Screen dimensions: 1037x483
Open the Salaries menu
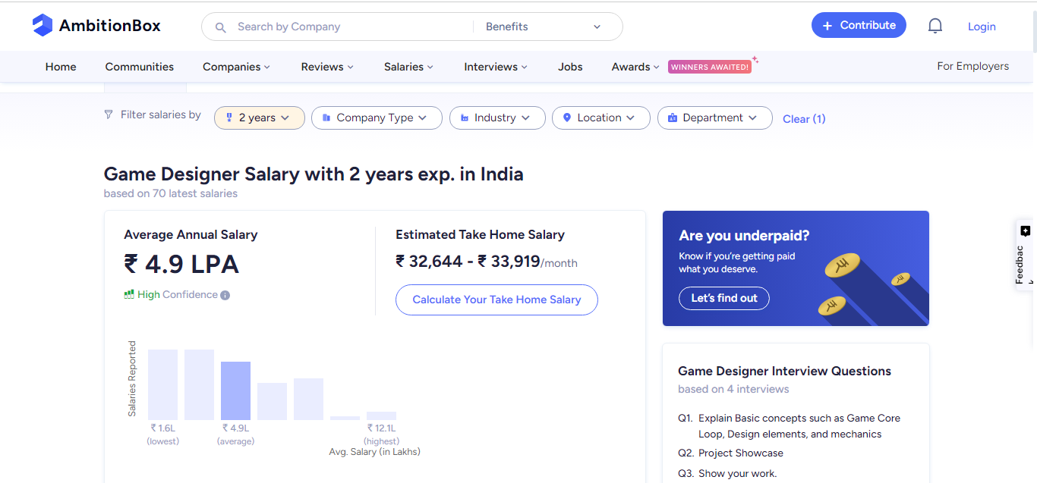pos(408,67)
